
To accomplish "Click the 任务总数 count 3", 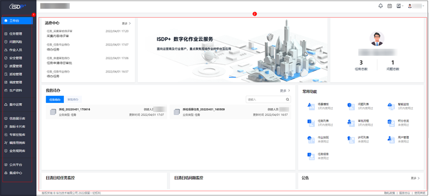I will (361, 62).
